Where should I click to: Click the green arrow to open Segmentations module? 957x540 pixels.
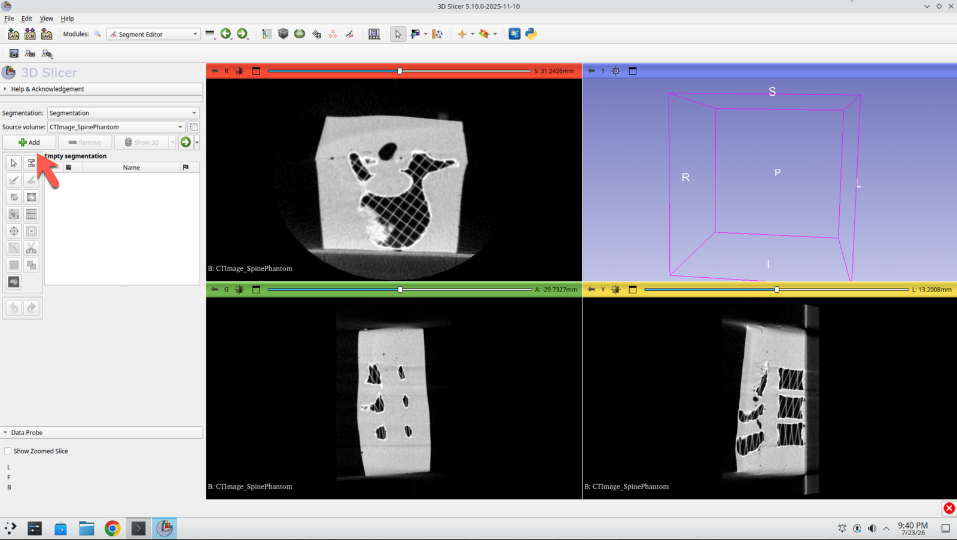[185, 142]
